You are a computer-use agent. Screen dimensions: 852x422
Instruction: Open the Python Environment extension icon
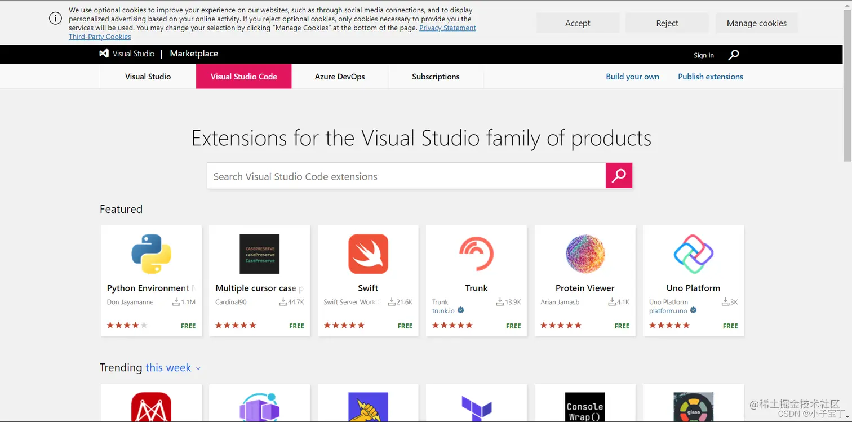click(x=151, y=254)
